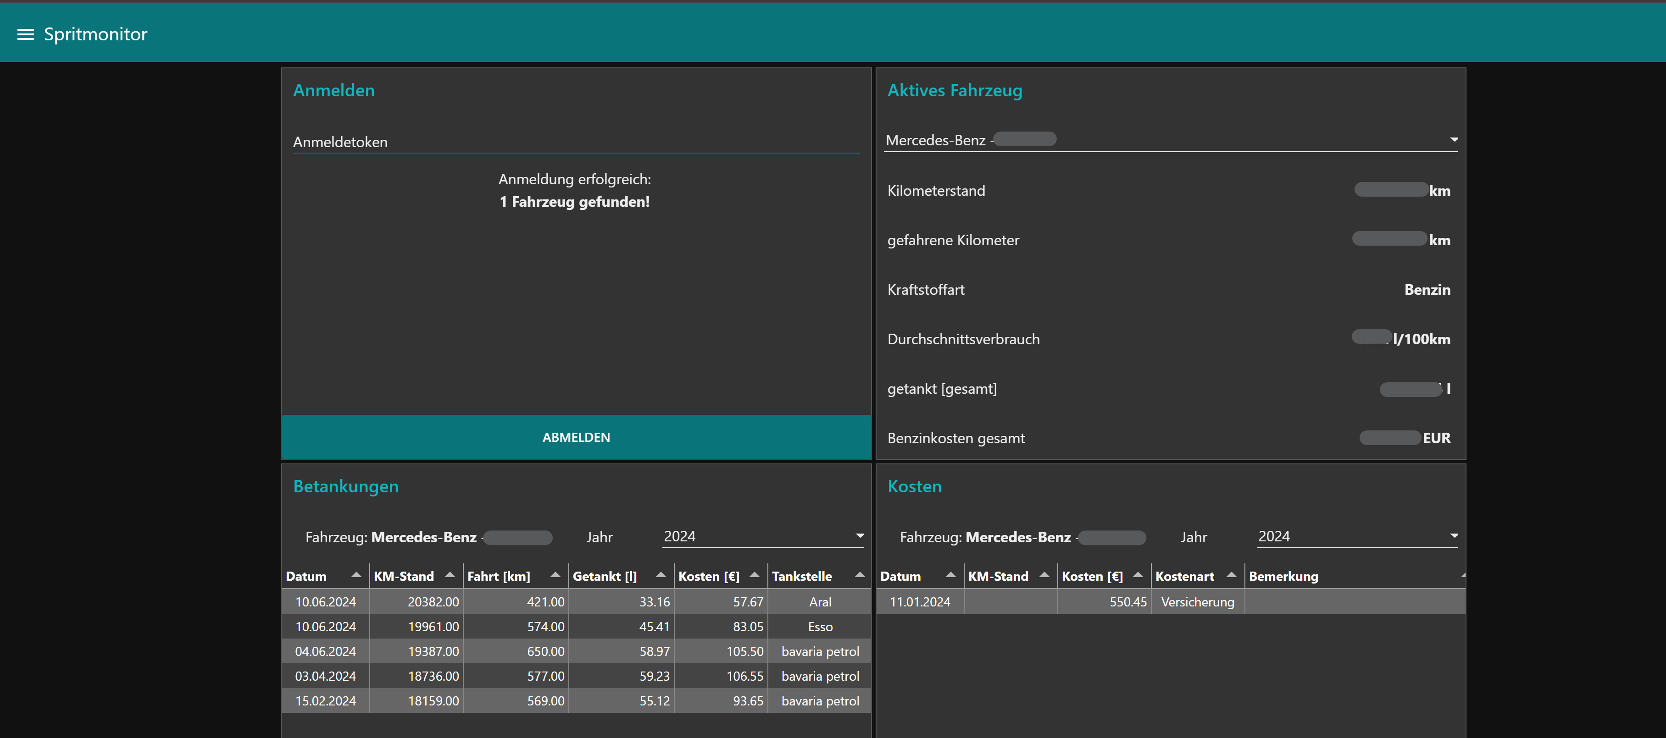Select the Versicherung cost row
Image resolution: width=1666 pixels, height=738 pixels.
click(x=1170, y=602)
